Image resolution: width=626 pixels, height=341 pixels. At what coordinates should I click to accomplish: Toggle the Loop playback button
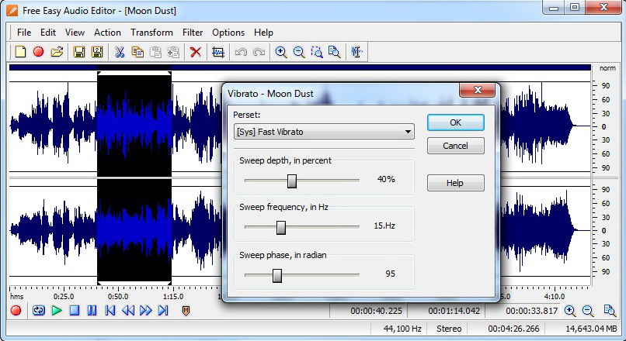click(x=38, y=311)
